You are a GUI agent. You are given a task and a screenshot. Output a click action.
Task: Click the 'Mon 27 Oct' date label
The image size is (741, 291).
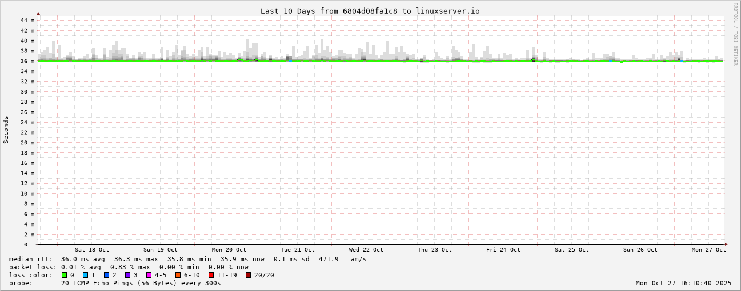pyautogui.click(x=708, y=250)
